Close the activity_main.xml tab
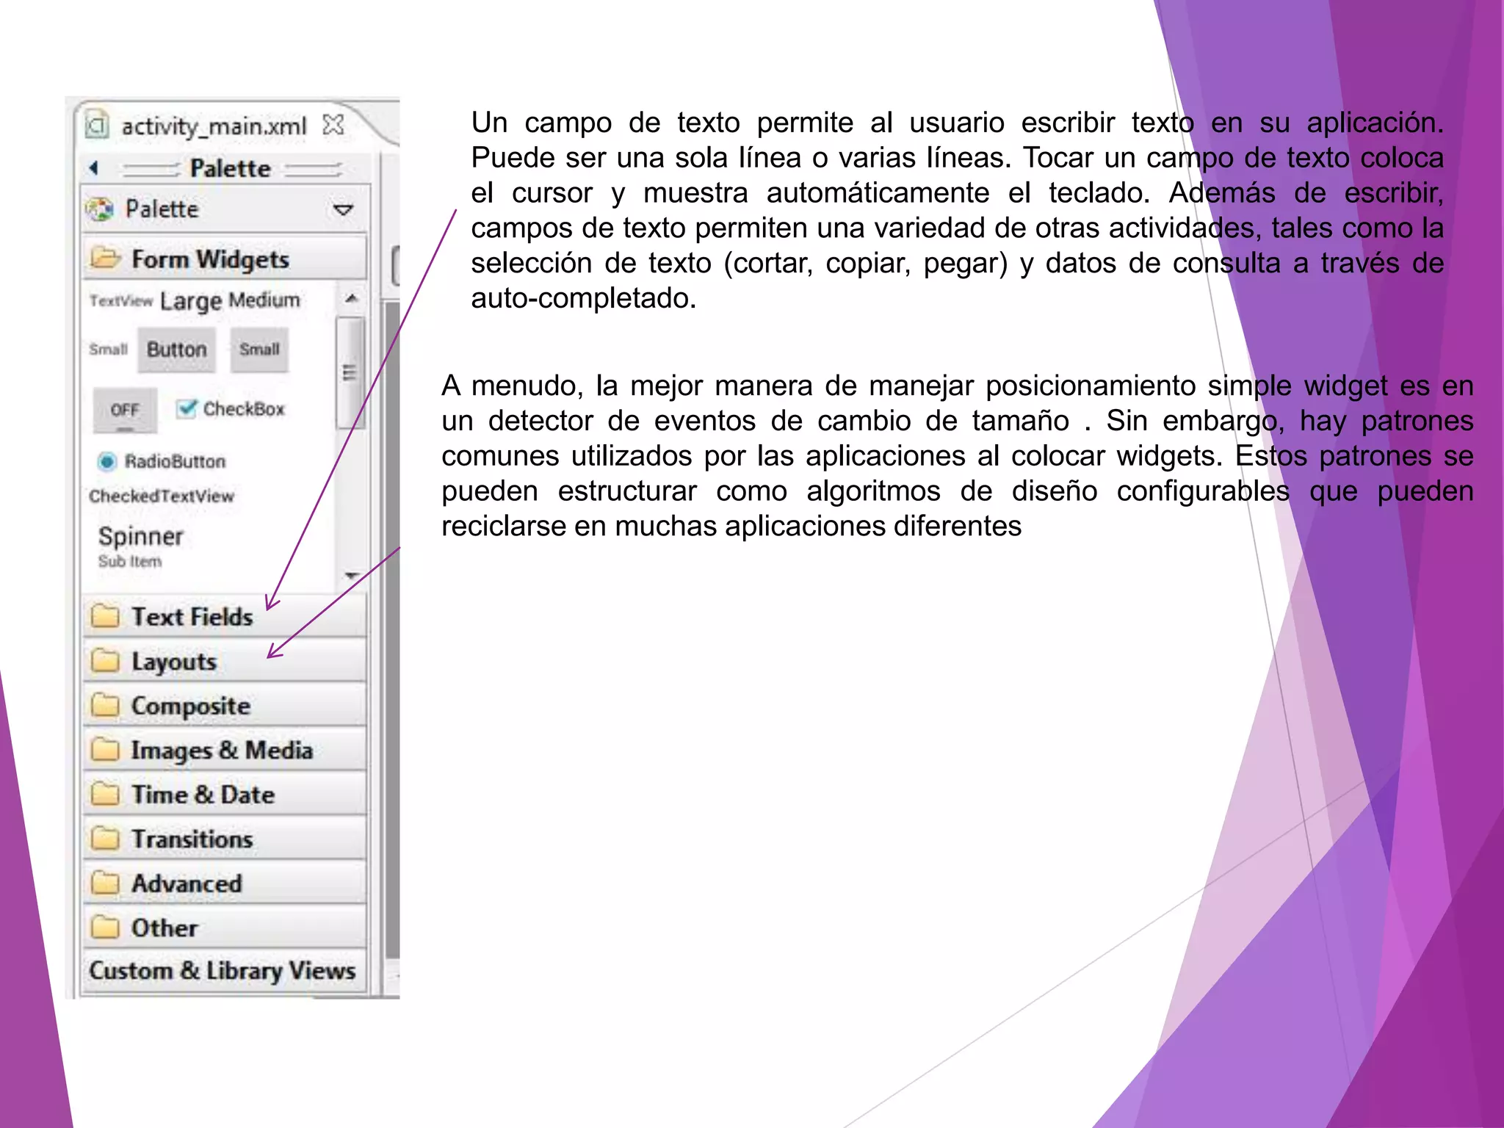Screen dimensions: 1504x1128 [x=333, y=125]
